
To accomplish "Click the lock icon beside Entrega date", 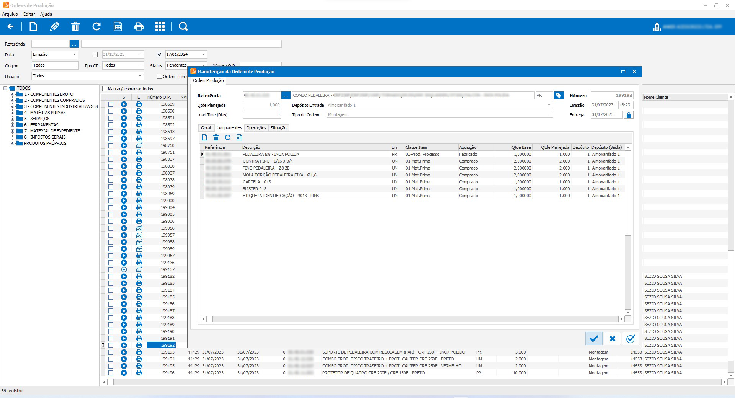I will point(629,115).
